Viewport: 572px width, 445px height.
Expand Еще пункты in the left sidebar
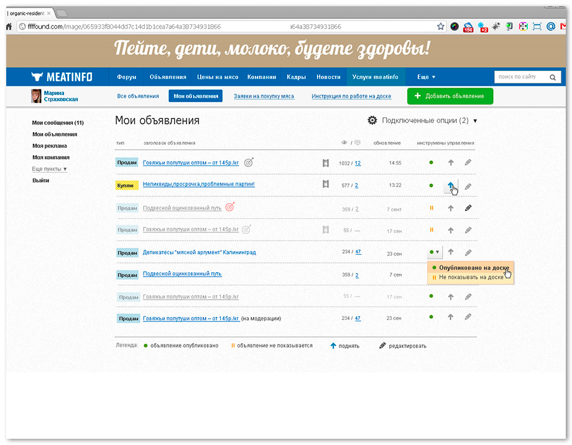49,169
